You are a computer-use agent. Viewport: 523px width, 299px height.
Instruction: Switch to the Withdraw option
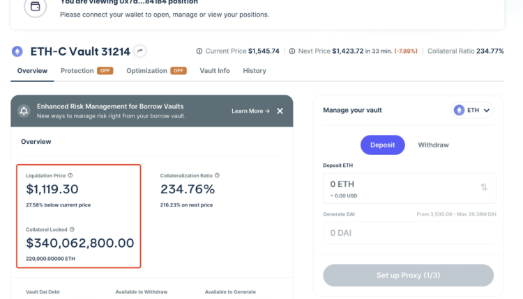coord(433,145)
